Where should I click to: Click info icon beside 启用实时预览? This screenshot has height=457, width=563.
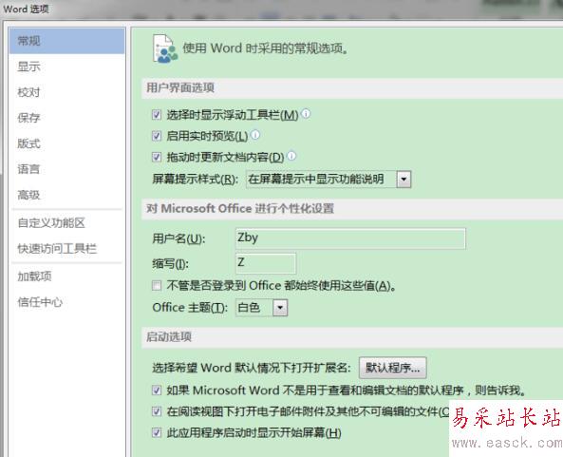pyautogui.click(x=255, y=135)
